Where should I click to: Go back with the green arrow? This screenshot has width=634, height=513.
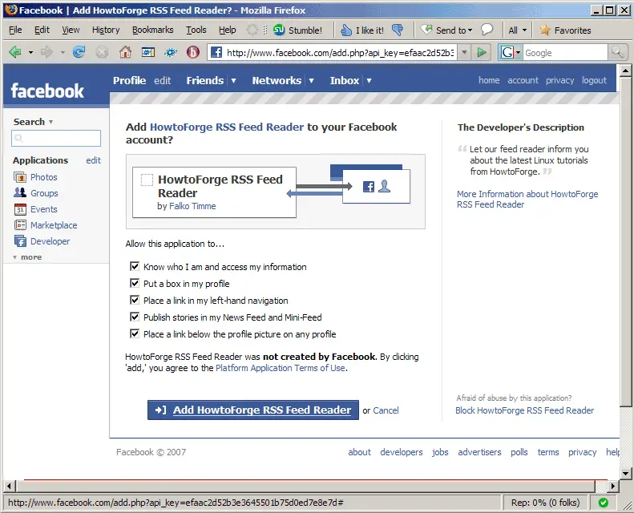(x=15, y=52)
